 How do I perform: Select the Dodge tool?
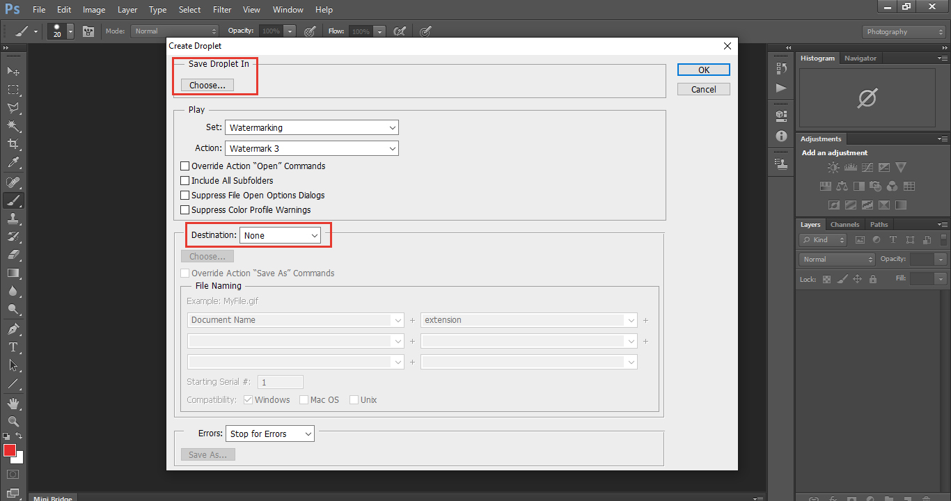[13, 309]
